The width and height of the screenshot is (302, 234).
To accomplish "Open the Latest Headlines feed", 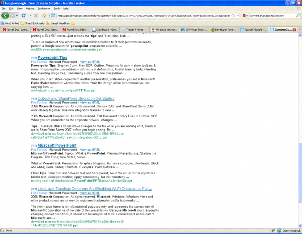I will coord(58,23).
